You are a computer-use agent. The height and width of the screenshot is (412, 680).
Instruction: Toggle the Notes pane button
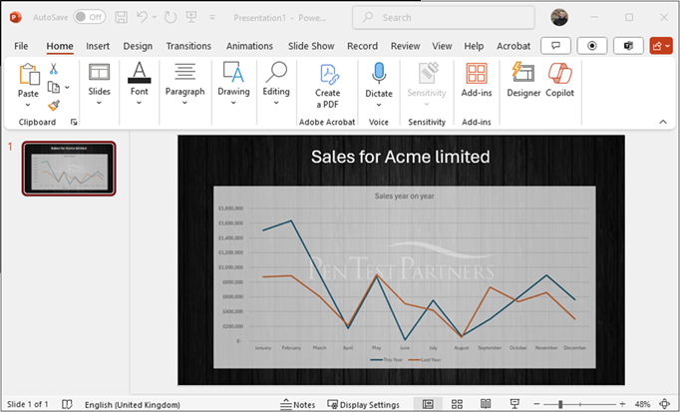tap(297, 404)
